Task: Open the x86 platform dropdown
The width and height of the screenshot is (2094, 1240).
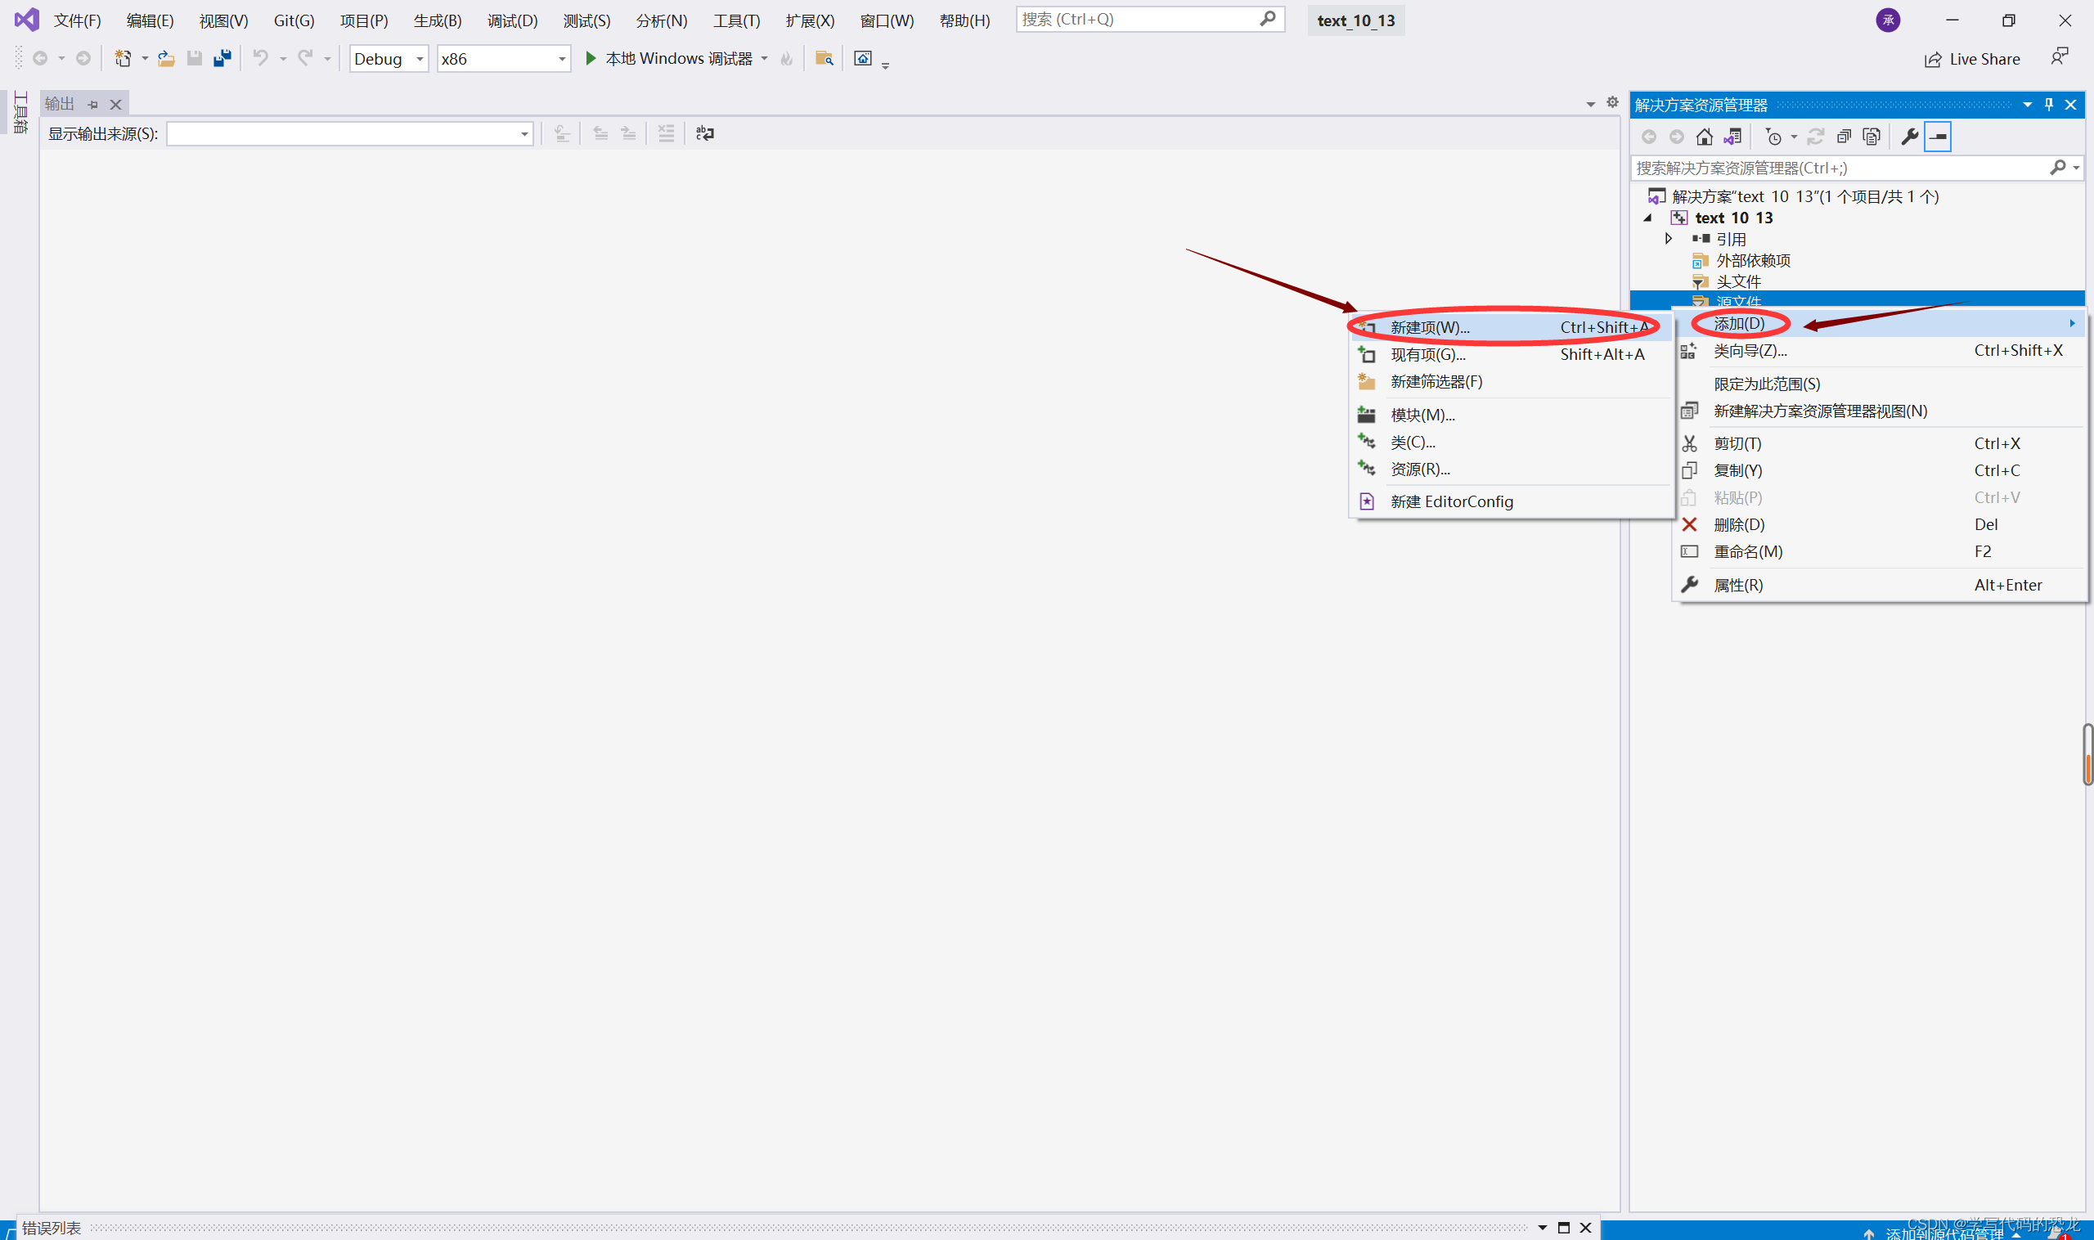Action: point(503,59)
